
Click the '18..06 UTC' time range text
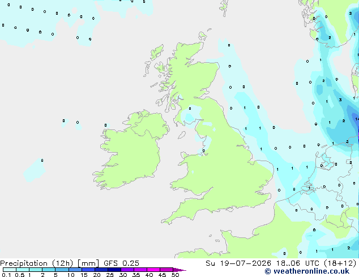click(x=297, y=263)
